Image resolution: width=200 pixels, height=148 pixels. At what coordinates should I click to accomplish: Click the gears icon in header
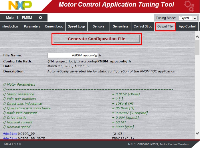(x=189, y=5)
